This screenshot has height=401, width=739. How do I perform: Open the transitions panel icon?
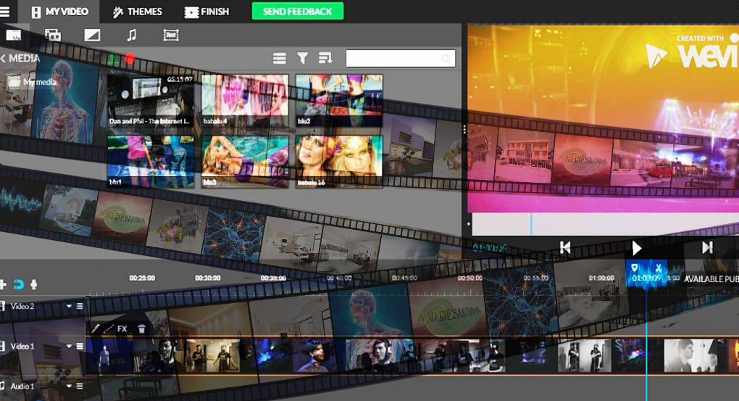[x=92, y=35]
